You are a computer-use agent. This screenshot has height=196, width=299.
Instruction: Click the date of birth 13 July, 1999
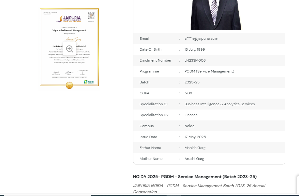coord(195,49)
